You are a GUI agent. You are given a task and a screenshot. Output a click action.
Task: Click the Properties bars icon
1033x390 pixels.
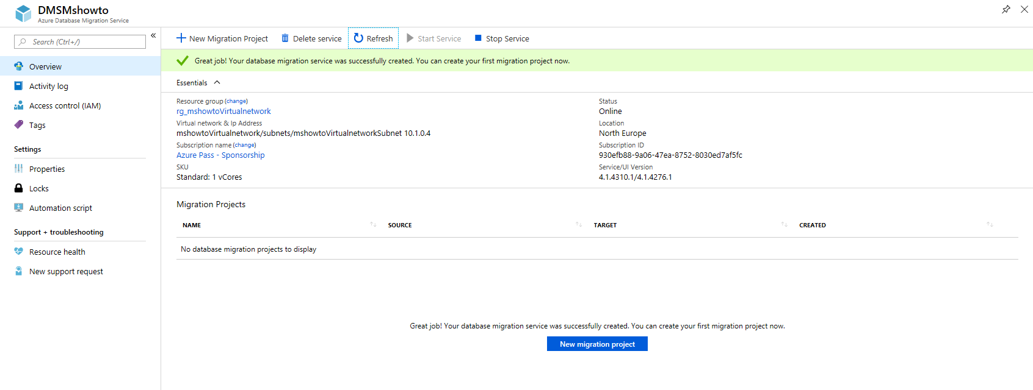[19, 169]
